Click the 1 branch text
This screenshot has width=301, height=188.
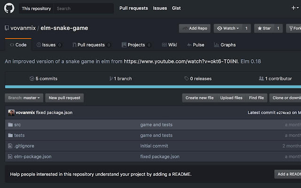123,78
